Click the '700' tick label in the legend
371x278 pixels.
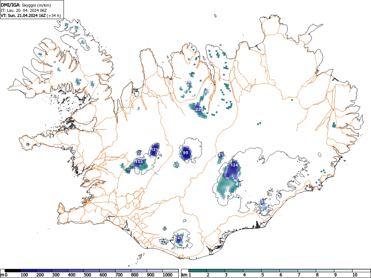point(119,275)
